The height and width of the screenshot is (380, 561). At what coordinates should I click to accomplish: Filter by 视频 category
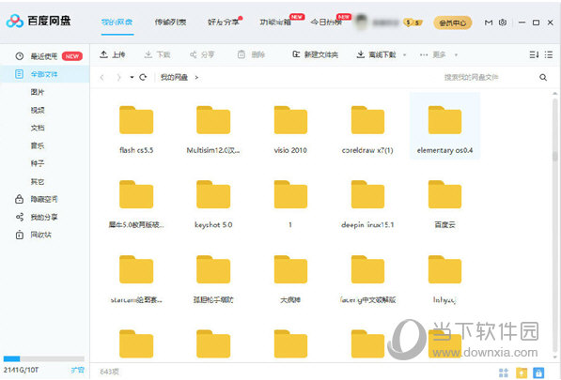(38, 110)
